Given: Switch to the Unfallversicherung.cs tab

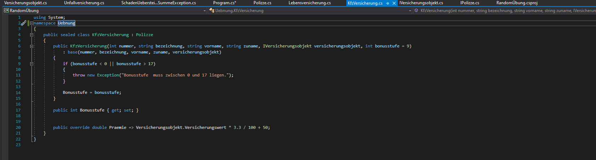Looking at the screenshot, I should 84,3.
